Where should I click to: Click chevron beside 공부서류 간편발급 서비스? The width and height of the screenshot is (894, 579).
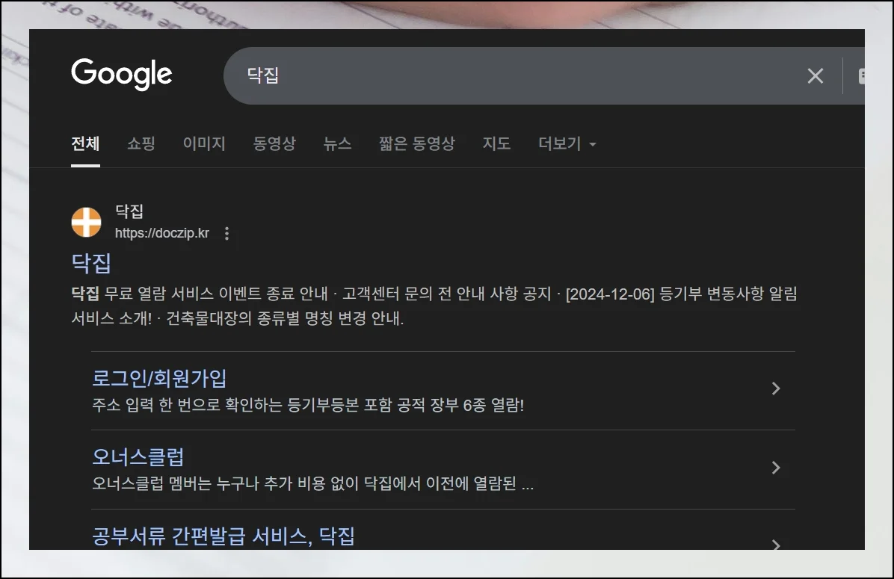[x=776, y=543]
